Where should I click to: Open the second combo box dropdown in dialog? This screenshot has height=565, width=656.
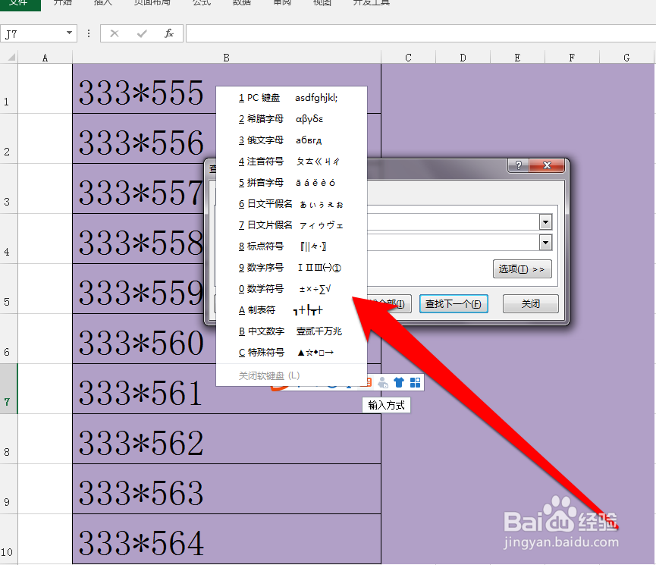(x=545, y=243)
